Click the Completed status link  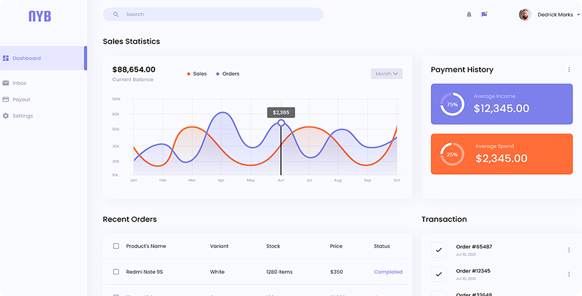(x=388, y=272)
